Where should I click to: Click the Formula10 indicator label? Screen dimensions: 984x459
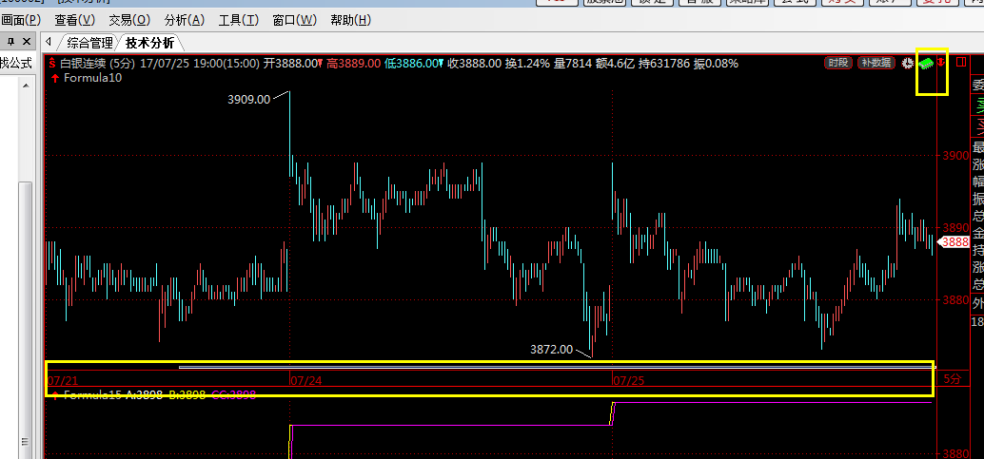coord(93,78)
